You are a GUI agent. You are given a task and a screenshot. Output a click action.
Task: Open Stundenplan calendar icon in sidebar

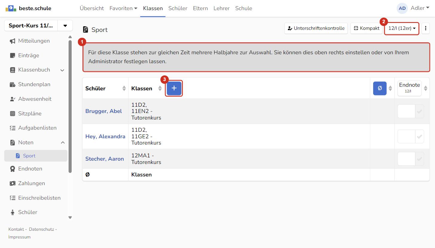(12, 85)
